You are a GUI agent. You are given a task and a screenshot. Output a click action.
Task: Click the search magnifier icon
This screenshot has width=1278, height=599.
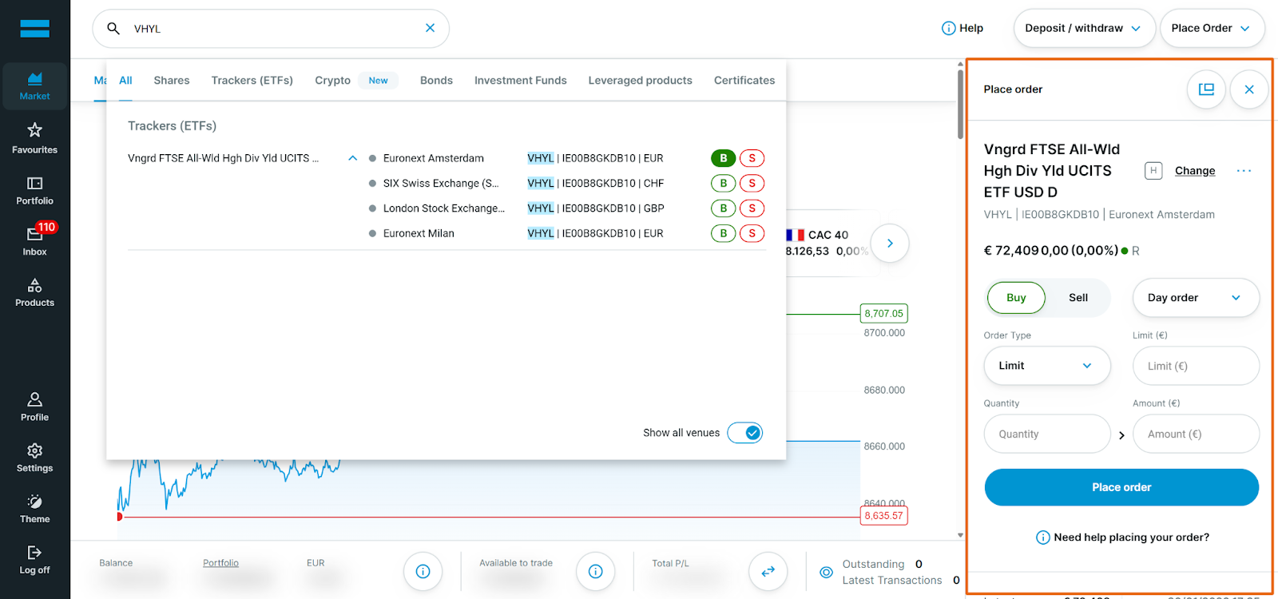[x=113, y=29]
